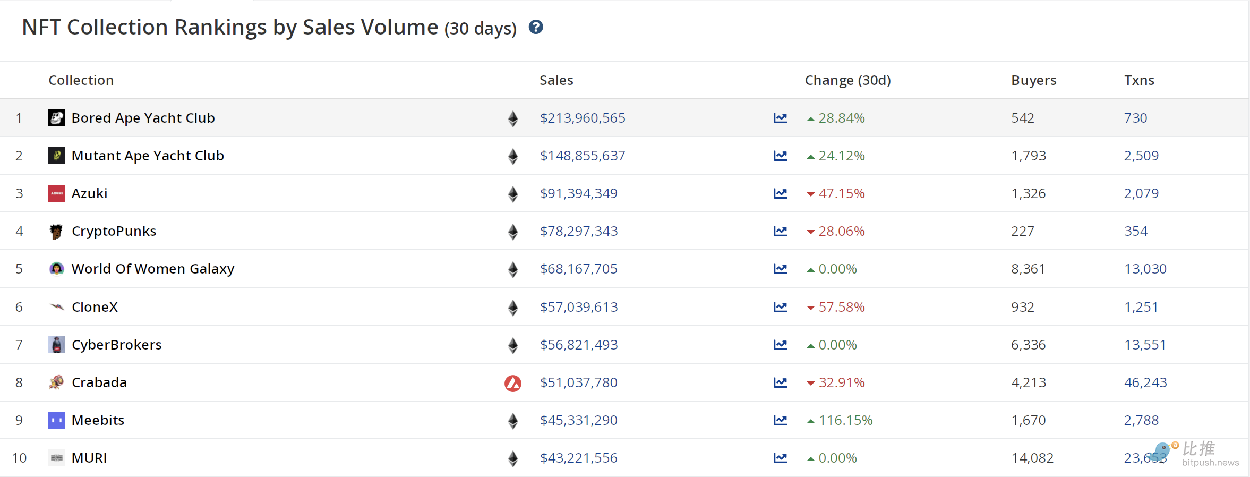Open the Mutant Ape Yacht Club collection
1250x477 pixels.
point(148,156)
